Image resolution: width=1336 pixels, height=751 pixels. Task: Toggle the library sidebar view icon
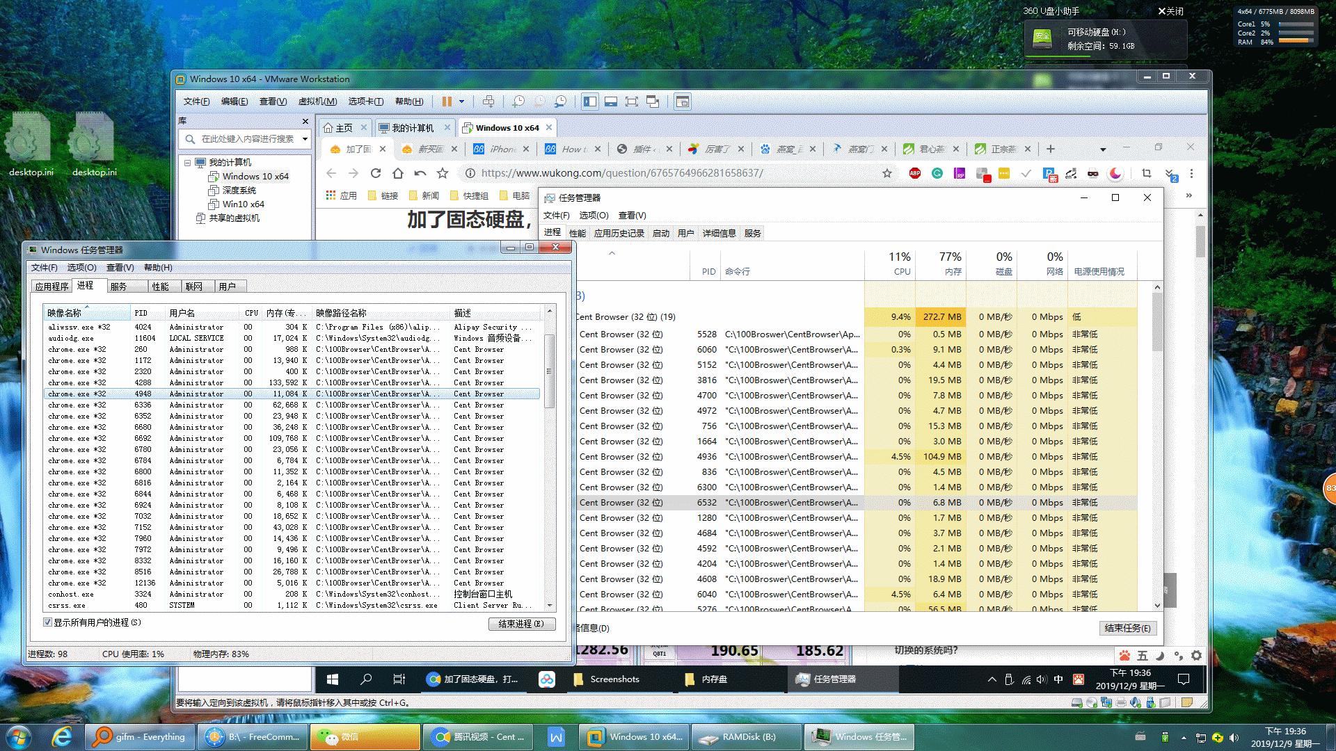click(590, 102)
